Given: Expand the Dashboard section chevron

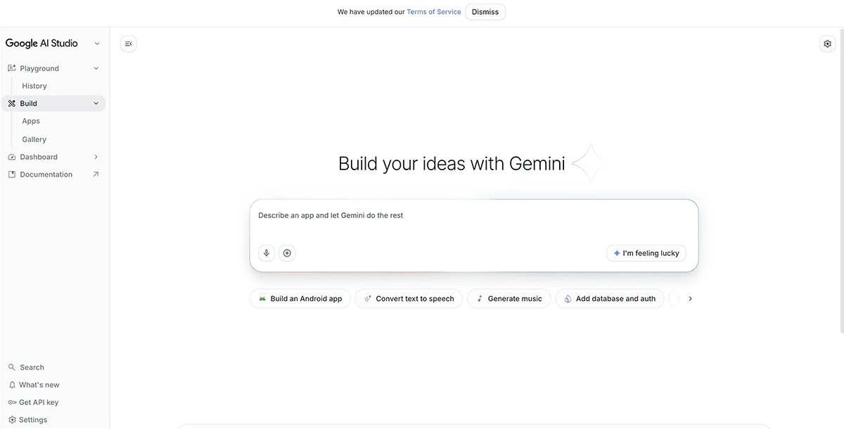Looking at the screenshot, I should click(96, 157).
